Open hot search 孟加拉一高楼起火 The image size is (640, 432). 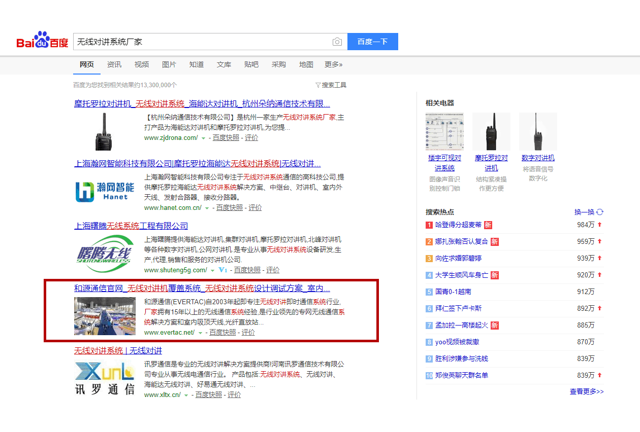462,325
